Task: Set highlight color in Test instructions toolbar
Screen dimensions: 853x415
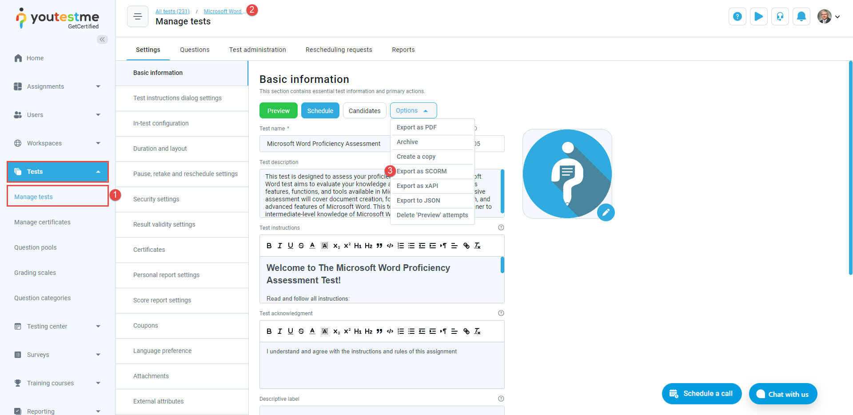Action: click(x=325, y=246)
